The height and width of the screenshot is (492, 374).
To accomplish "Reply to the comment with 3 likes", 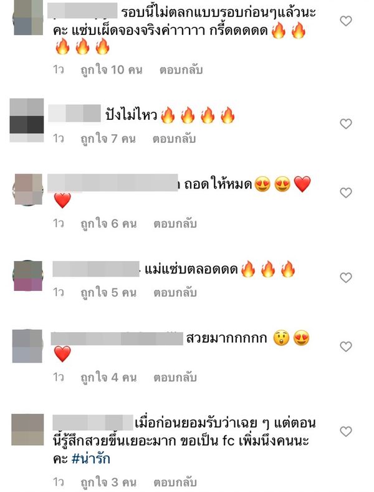I will 175,482.
